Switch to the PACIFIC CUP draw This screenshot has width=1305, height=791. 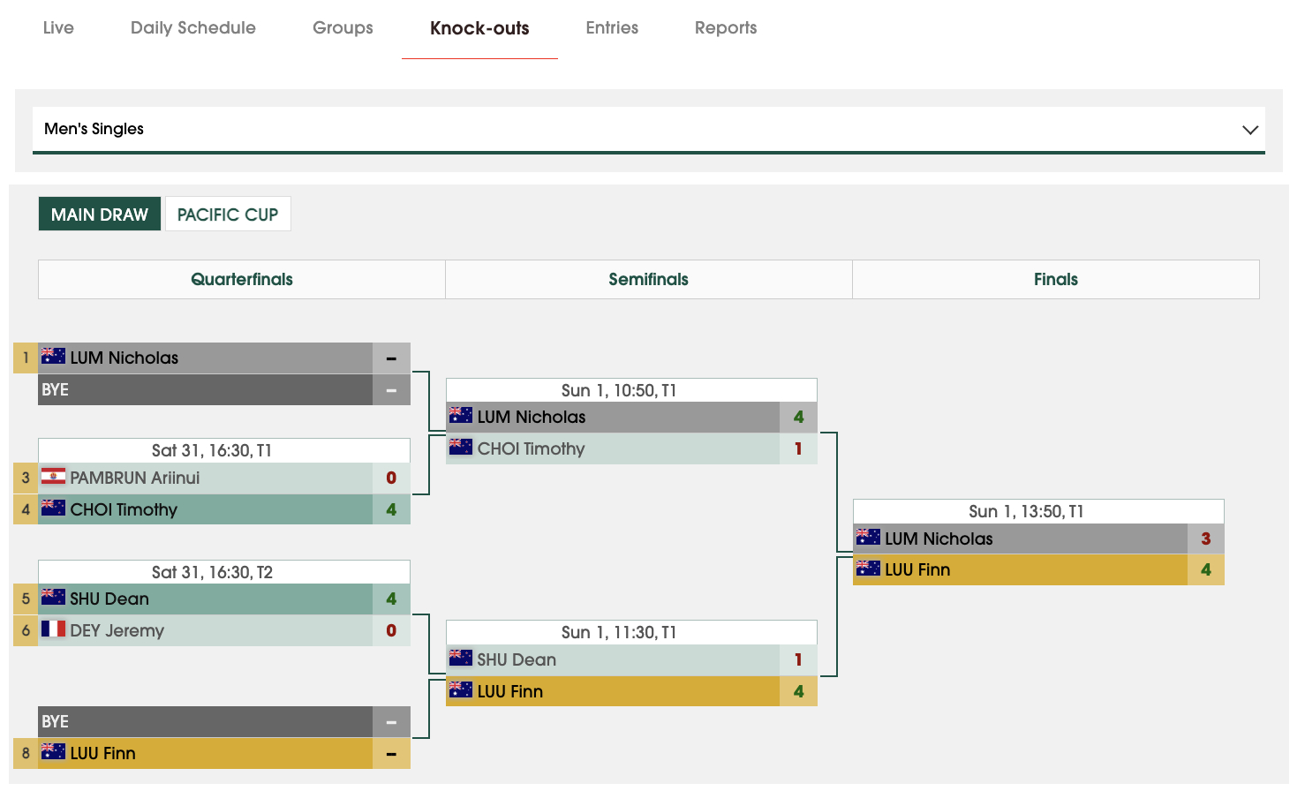click(228, 215)
